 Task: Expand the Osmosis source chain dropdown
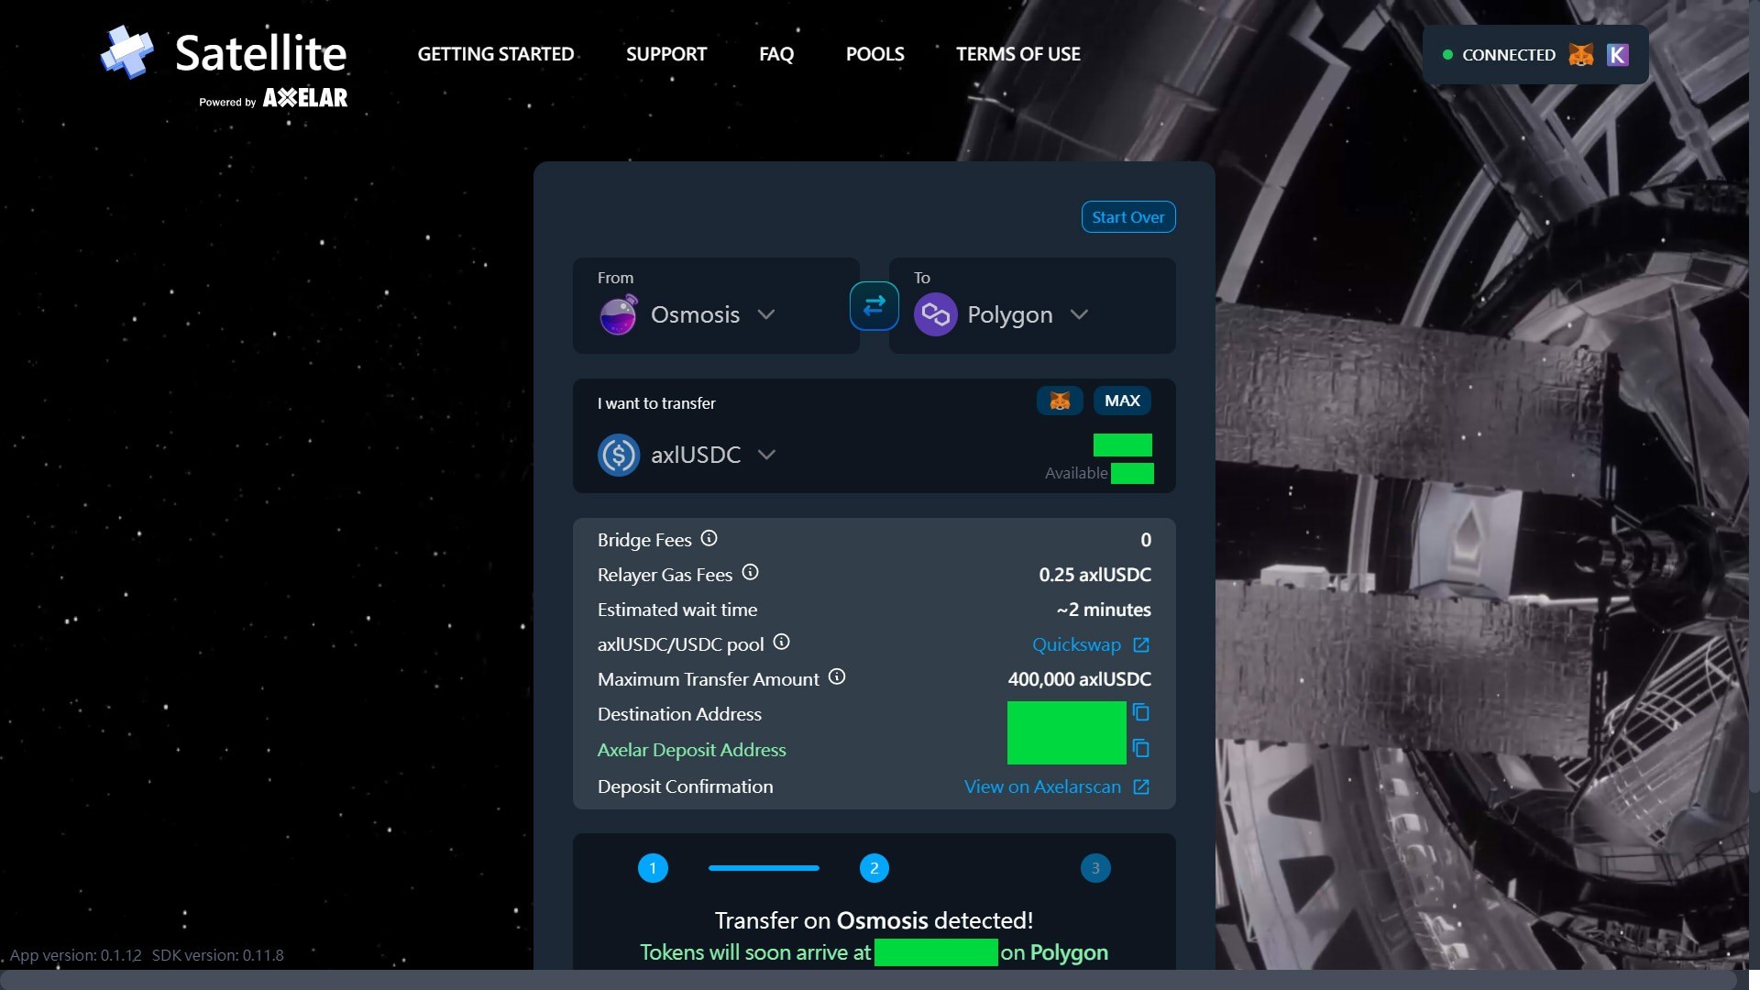click(766, 314)
